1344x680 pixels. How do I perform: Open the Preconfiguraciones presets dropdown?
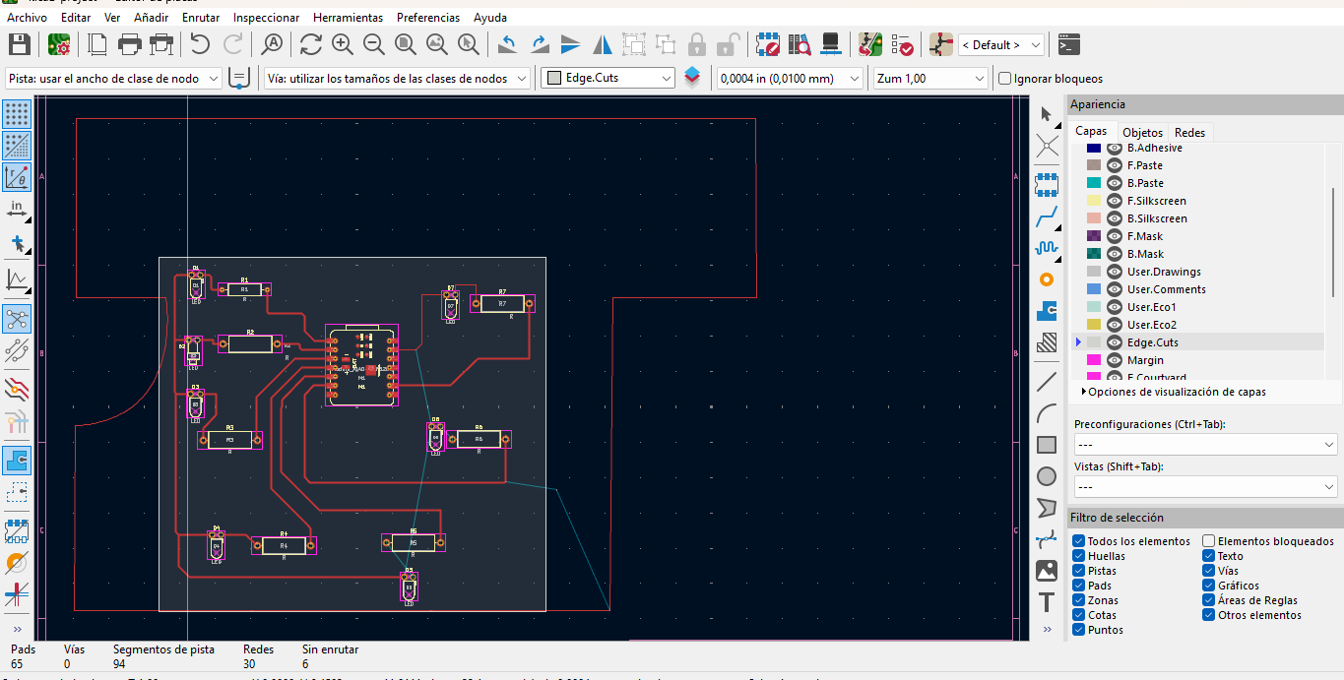coord(1205,445)
